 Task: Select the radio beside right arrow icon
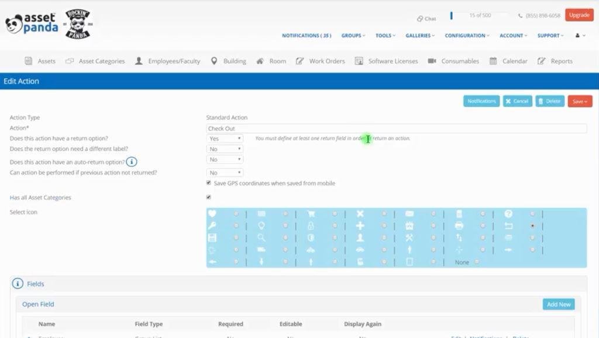tap(532, 250)
